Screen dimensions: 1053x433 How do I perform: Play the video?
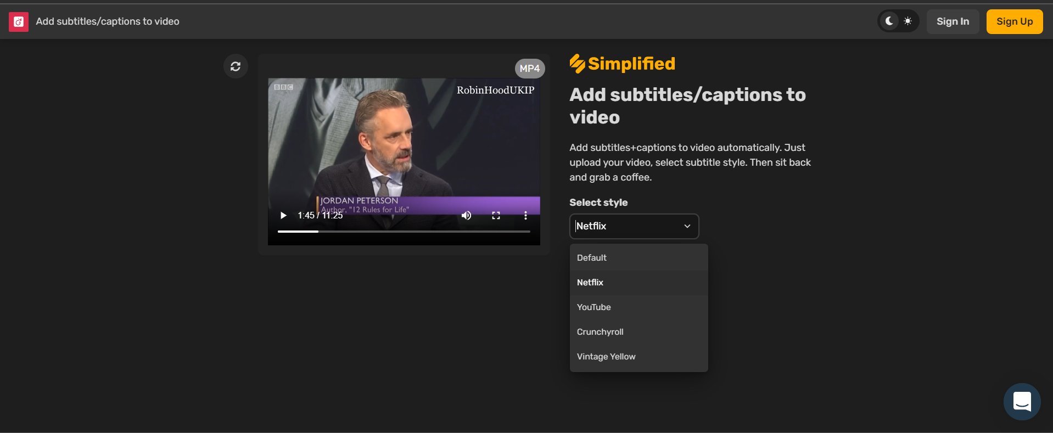[283, 215]
